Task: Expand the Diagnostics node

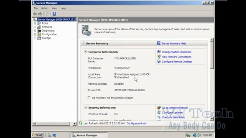Action: coord(35,31)
